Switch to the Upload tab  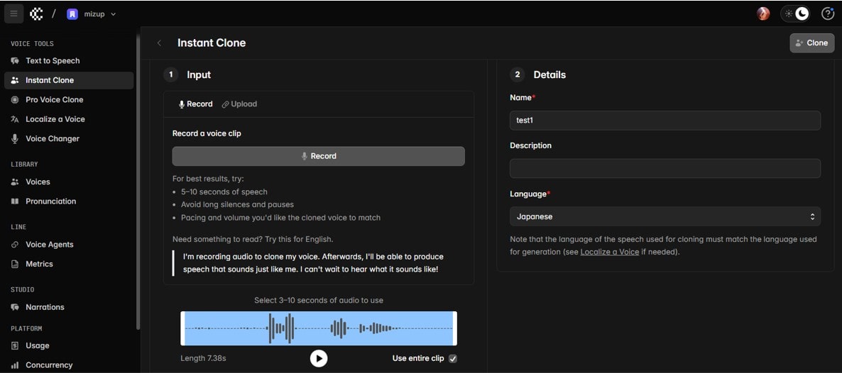point(239,104)
